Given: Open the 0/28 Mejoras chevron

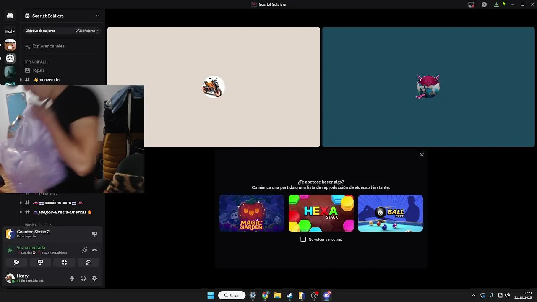Looking at the screenshot, I should pyautogui.click(x=97, y=31).
